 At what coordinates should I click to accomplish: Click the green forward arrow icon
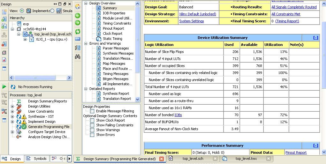77,23
